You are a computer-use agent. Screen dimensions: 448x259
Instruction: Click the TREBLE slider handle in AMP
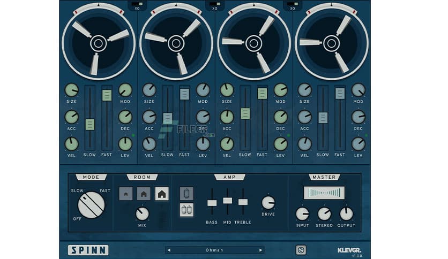click(x=243, y=202)
